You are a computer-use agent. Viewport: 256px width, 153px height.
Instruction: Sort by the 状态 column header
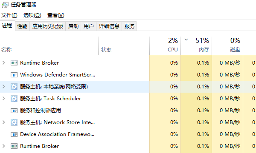(x=124, y=46)
